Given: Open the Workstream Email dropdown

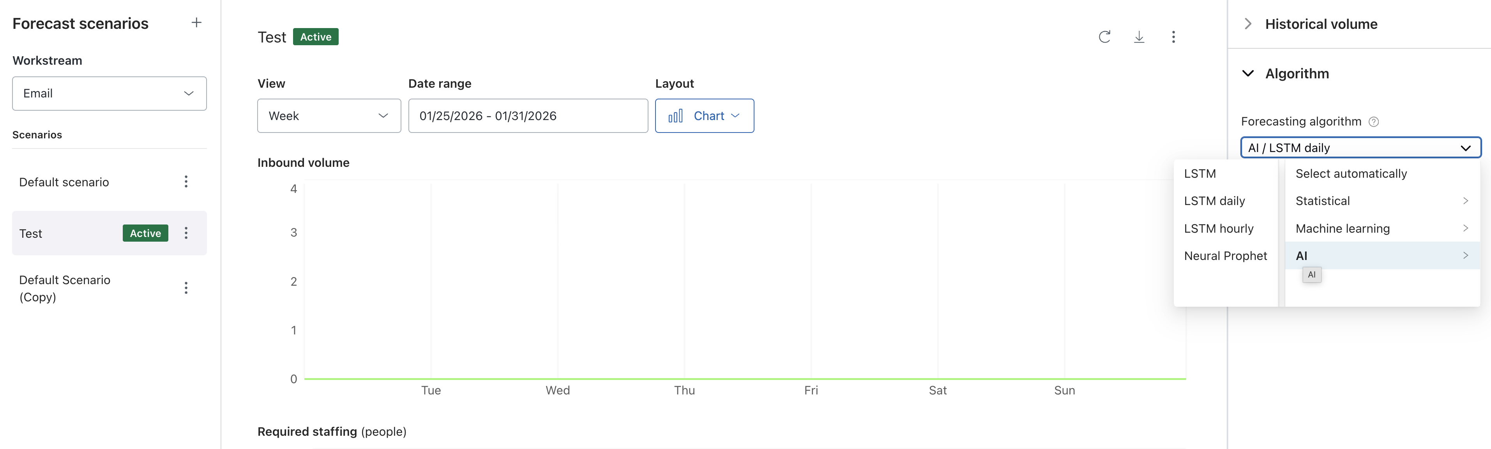Looking at the screenshot, I should point(110,94).
